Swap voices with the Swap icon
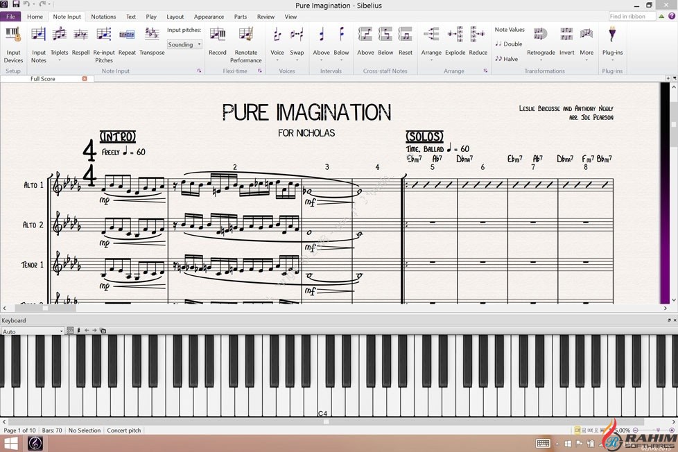The height and width of the screenshot is (452, 678). [297, 40]
